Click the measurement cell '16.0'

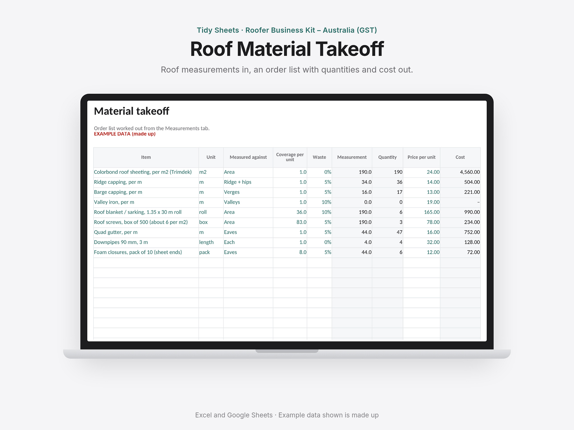352,192
